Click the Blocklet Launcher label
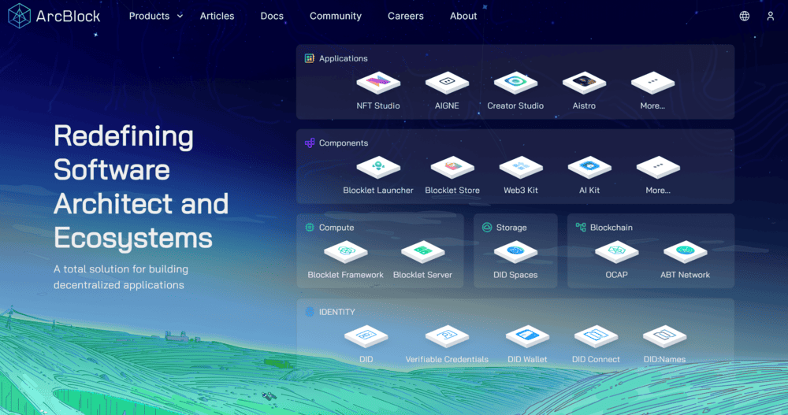Image resolution: width=788 pixels, height=415 pixels. tap(378, 190)
